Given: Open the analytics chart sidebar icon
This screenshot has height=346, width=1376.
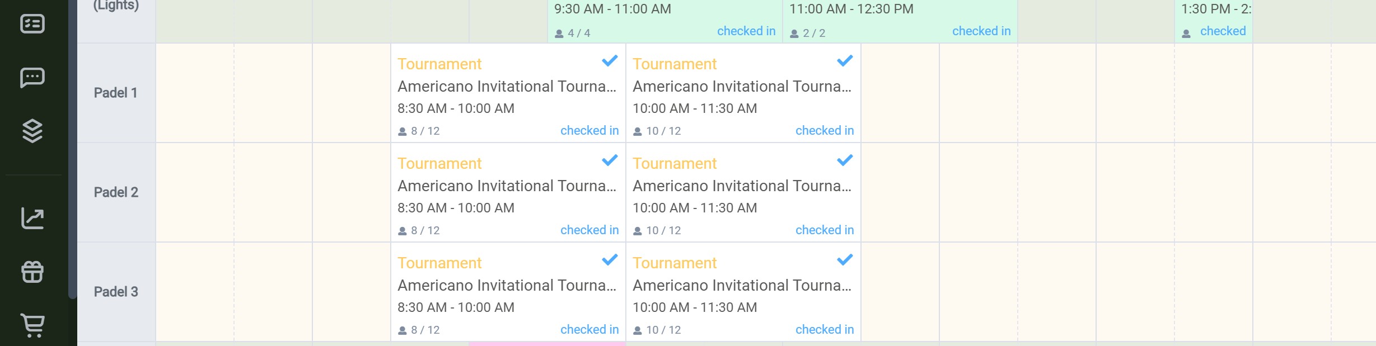Looking at the screenshot, I should click(32, 218).
